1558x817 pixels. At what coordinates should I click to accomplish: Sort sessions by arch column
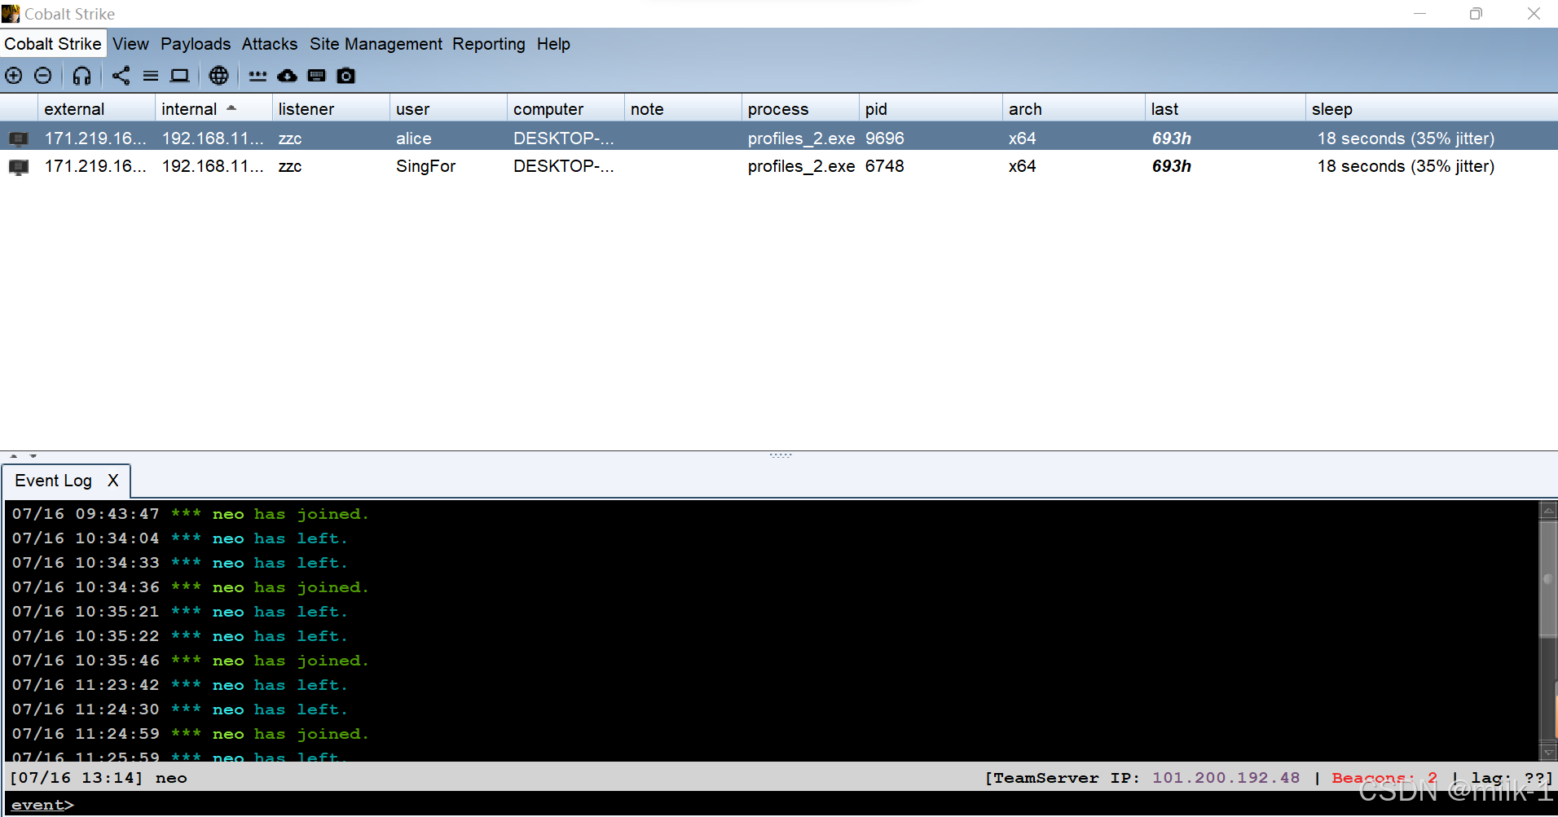[x=1074, y=109]
